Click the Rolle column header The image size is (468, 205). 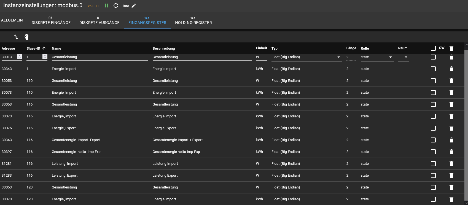(x=365, y=48)
